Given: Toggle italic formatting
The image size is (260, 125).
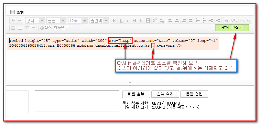Looking at the screenshot, I should [128, 21].
